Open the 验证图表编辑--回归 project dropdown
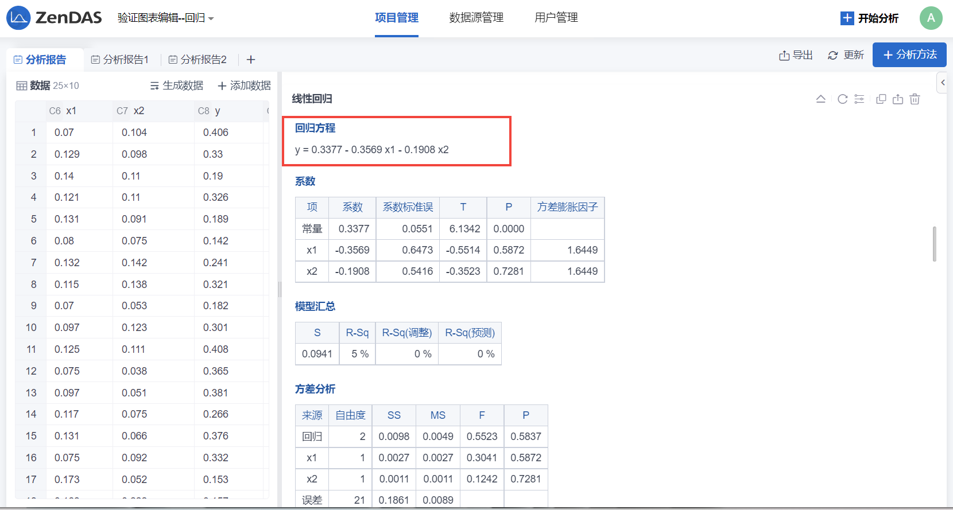This screenshot has height=510, width=953. tap(165, 18)
